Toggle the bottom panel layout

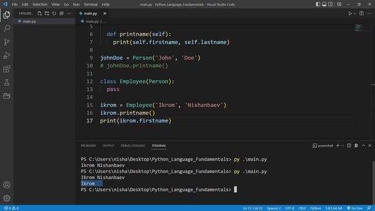click(x=324, y=4)
